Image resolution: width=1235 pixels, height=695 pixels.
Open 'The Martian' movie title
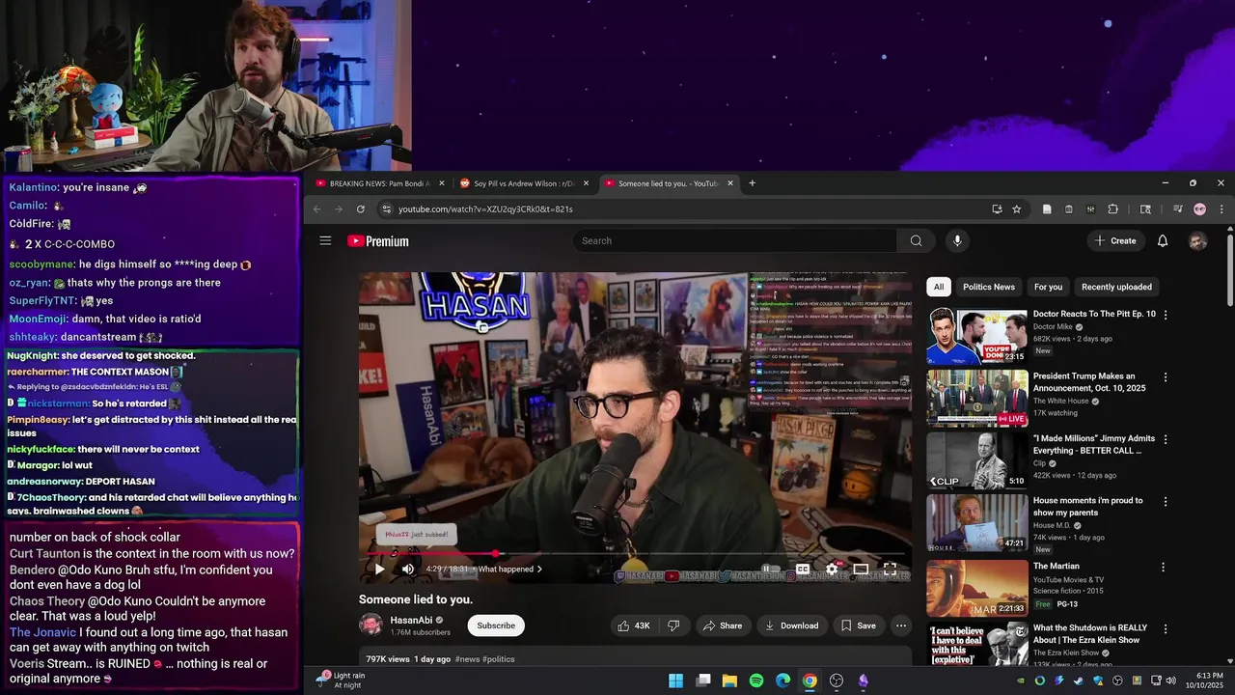point(1056,567)
